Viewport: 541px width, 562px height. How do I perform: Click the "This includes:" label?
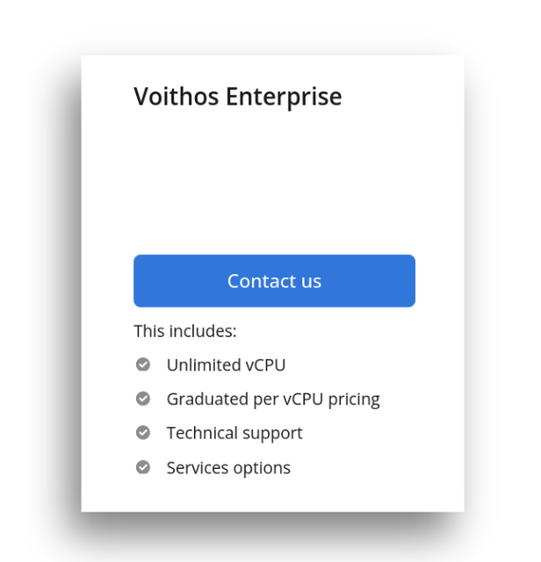[x=185, y=331]
